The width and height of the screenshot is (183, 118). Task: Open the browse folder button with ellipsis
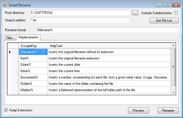tap(135, 13)
